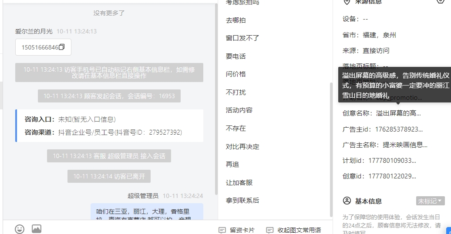Copy the phone number 15051666846
Image resolution: width=451 pixels, height=234 pixels.
coord(61,47)
